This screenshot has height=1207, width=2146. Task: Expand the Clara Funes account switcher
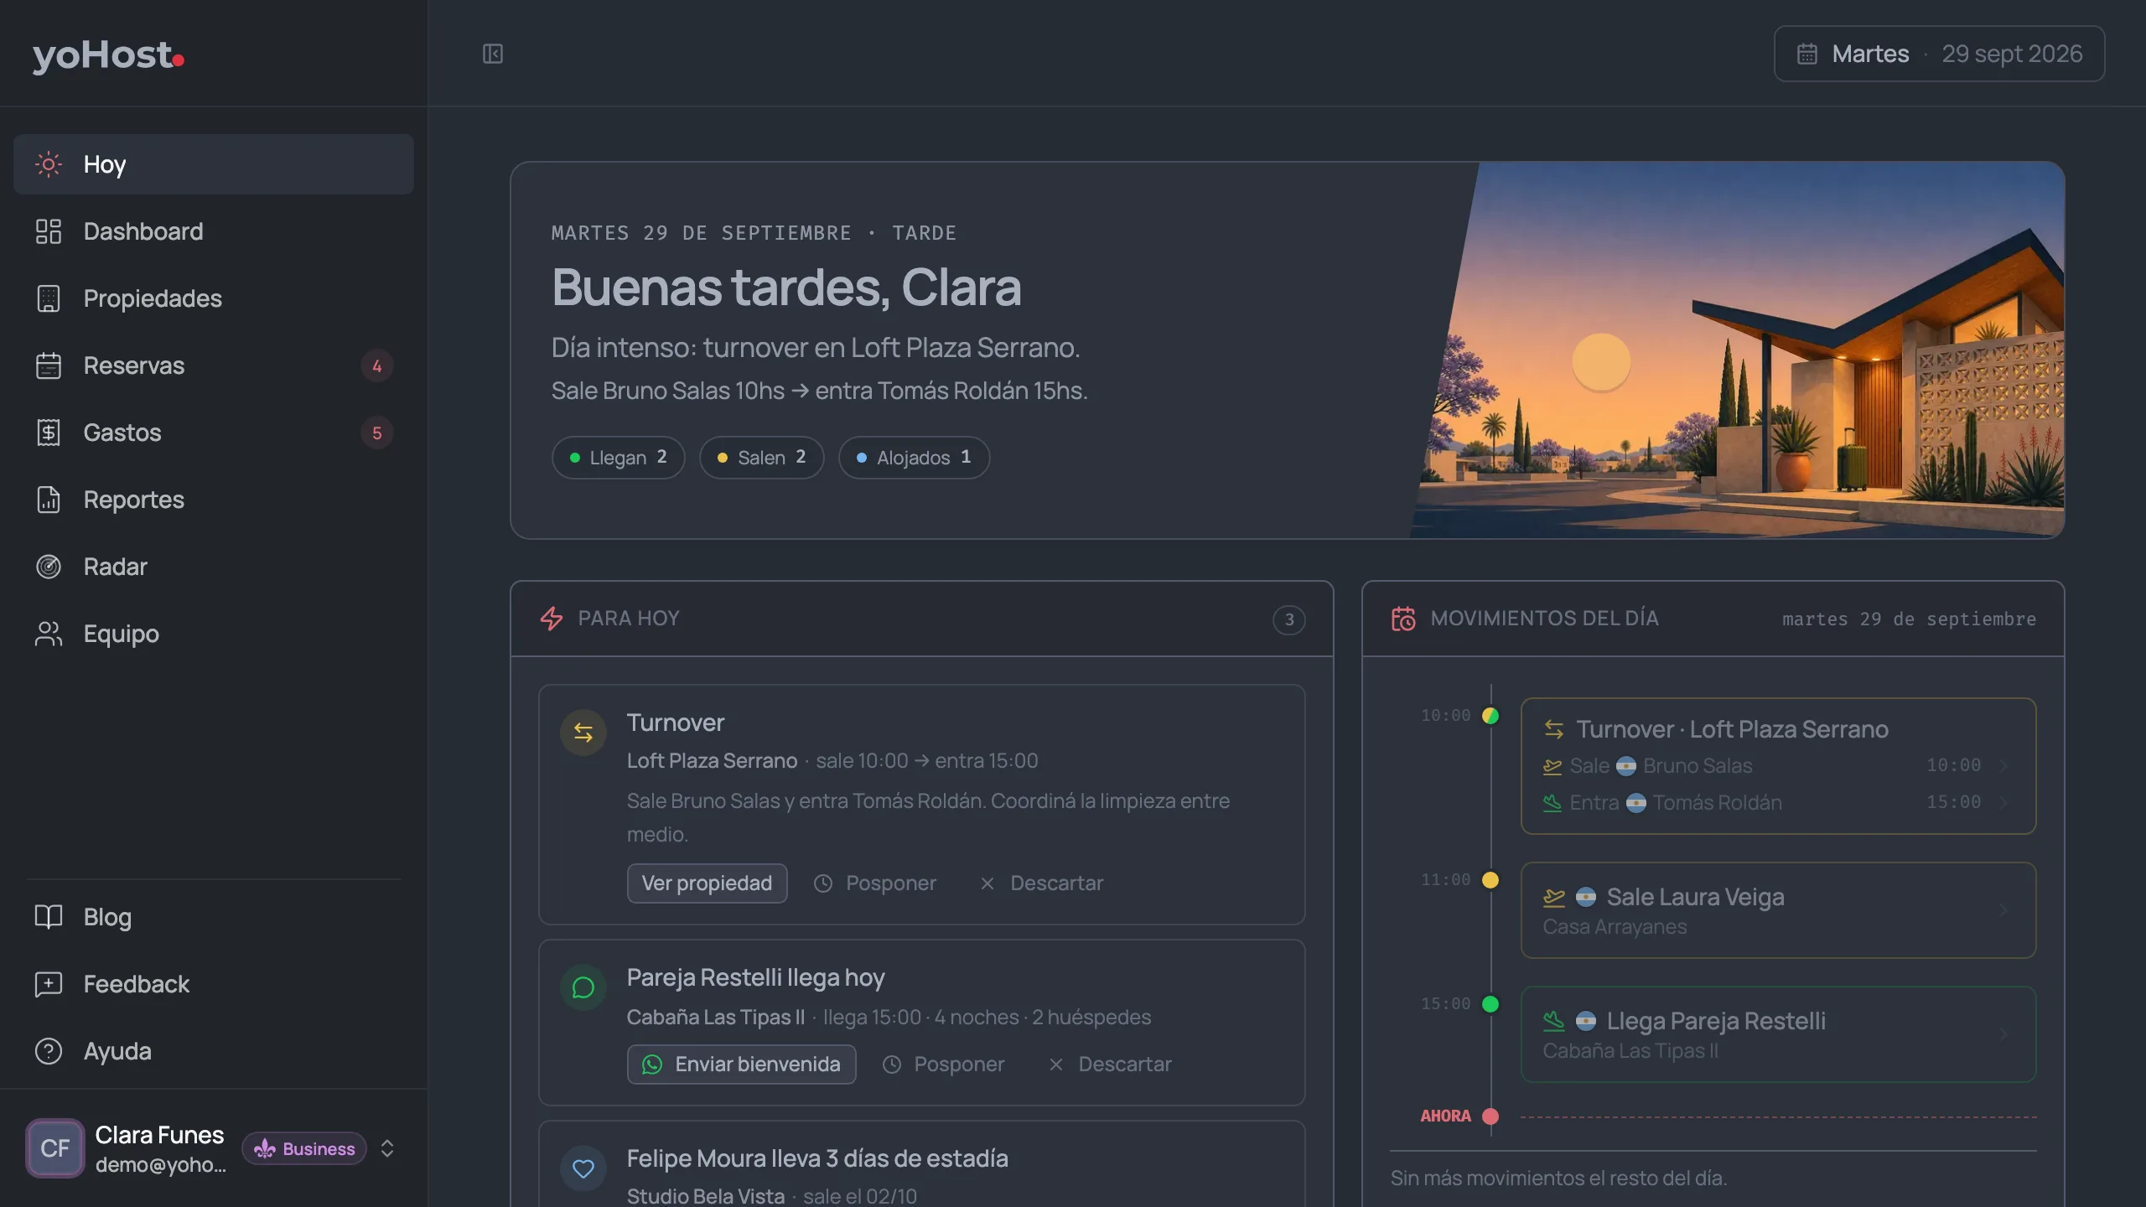(387, 1148)
